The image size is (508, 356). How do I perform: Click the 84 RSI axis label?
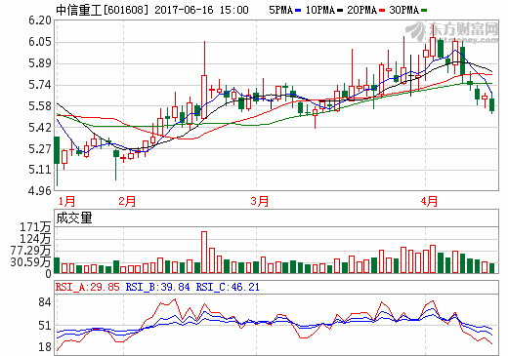[45, 302]
